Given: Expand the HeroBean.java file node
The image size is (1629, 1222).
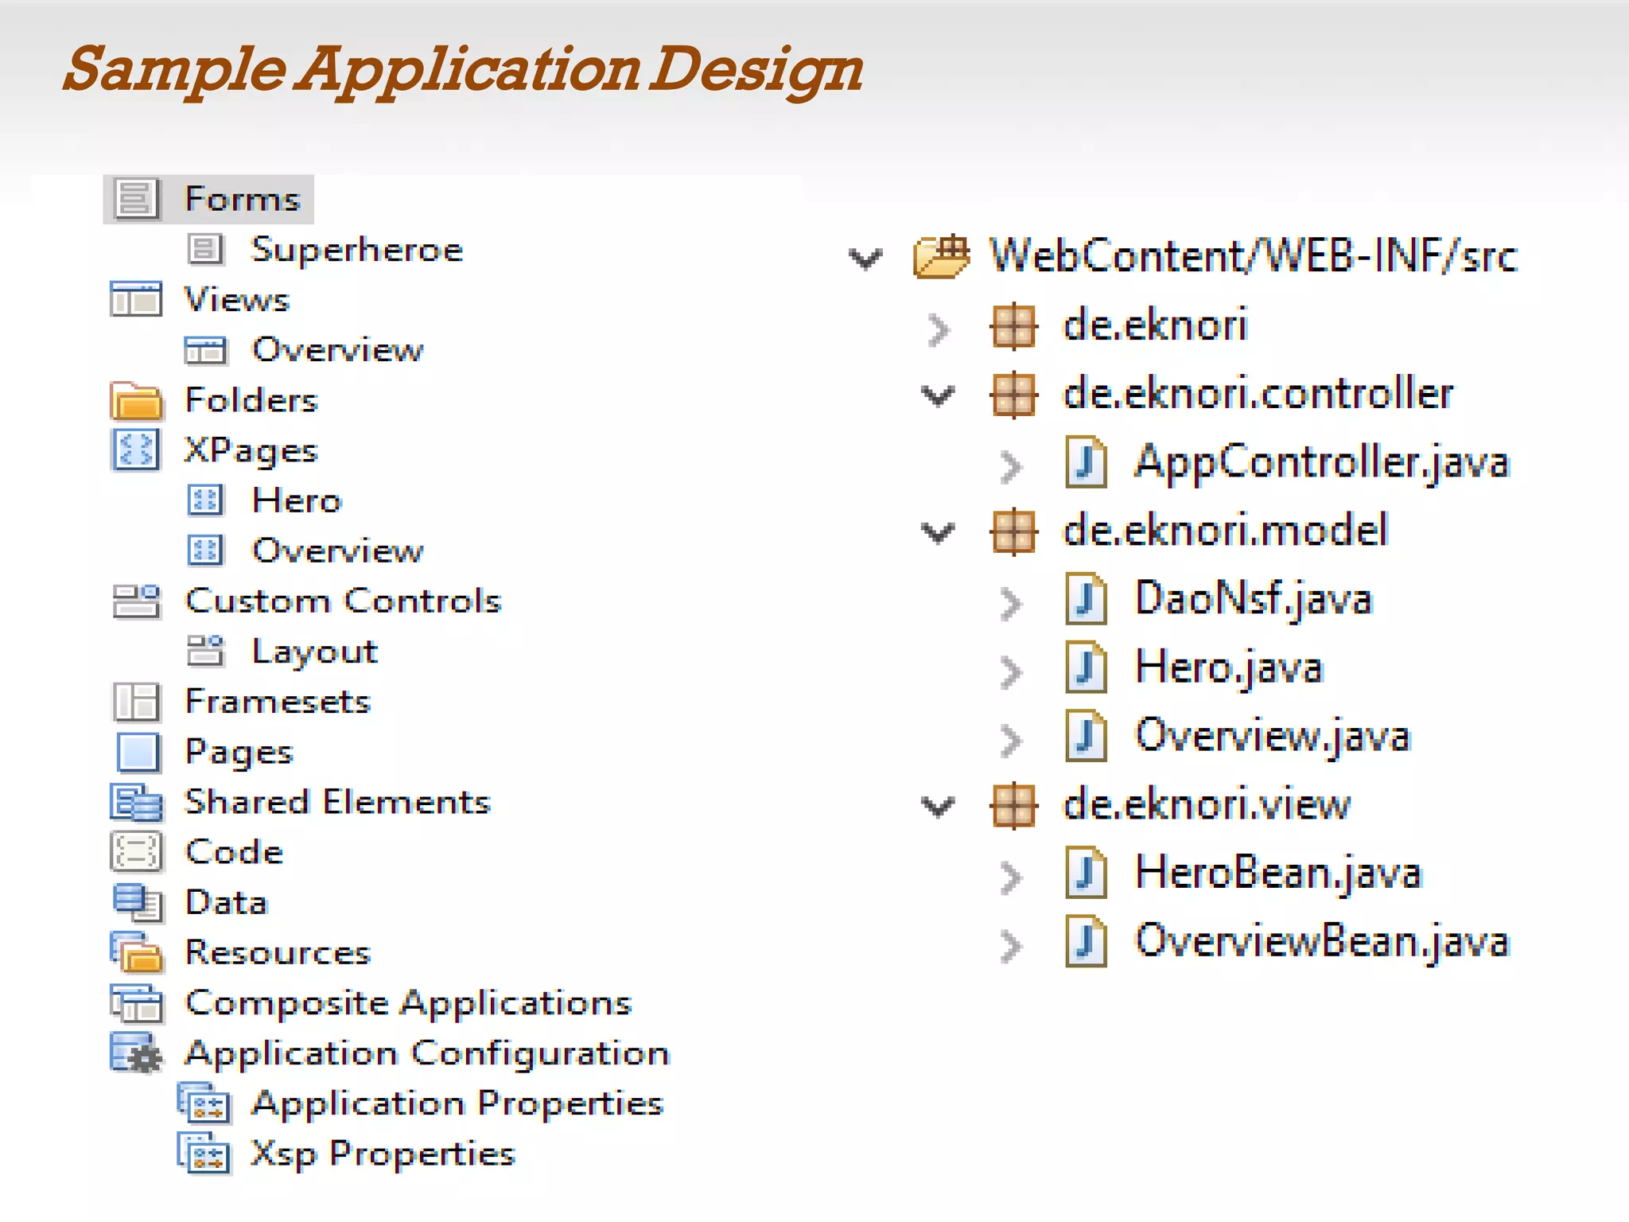Looking at the screenshot, I should pos(1010,878).
